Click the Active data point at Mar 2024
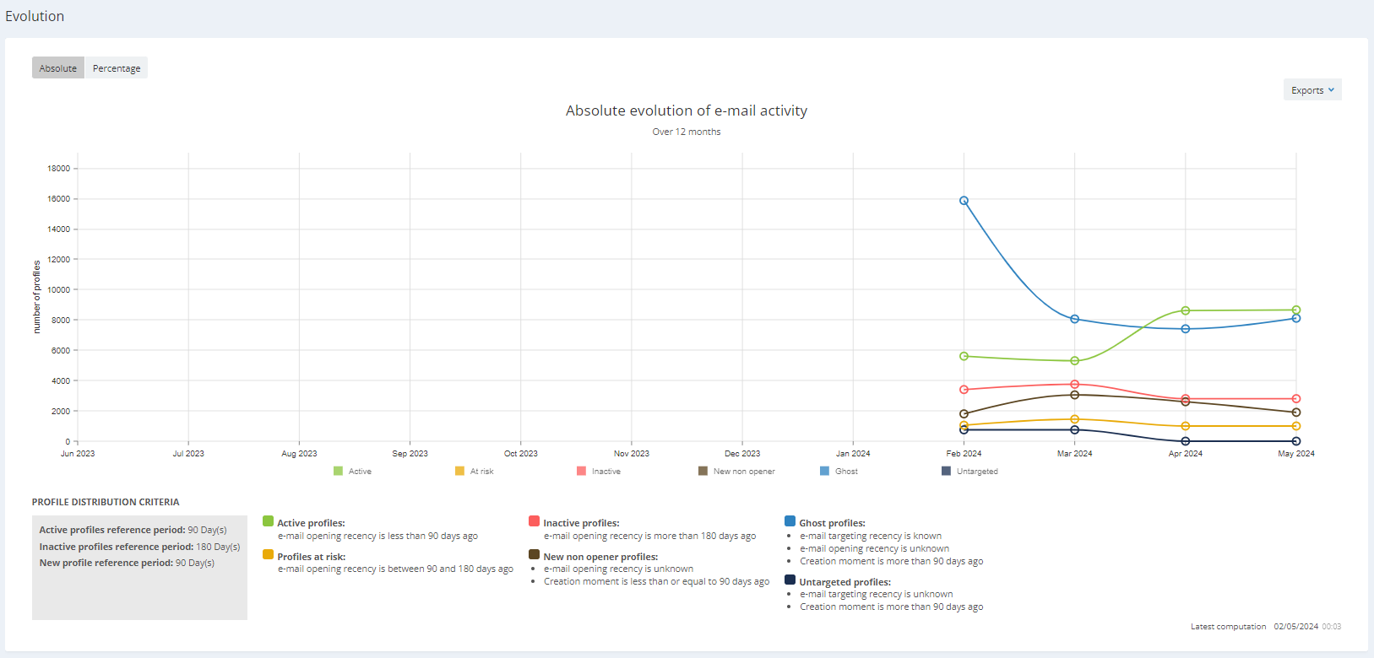The height and width of the screenshot is (658, 1374). tap(1074, 361)
